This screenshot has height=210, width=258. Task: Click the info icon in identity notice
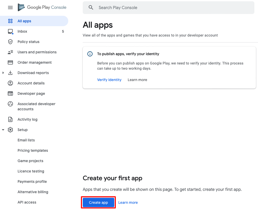[x=90, y=54]
